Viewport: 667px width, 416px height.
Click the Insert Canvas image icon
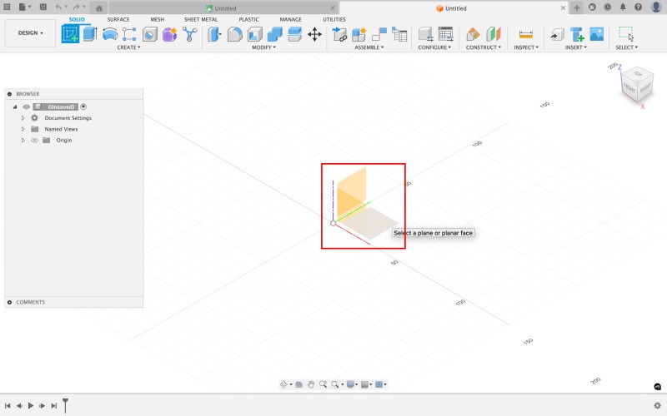tap(597, 34)
